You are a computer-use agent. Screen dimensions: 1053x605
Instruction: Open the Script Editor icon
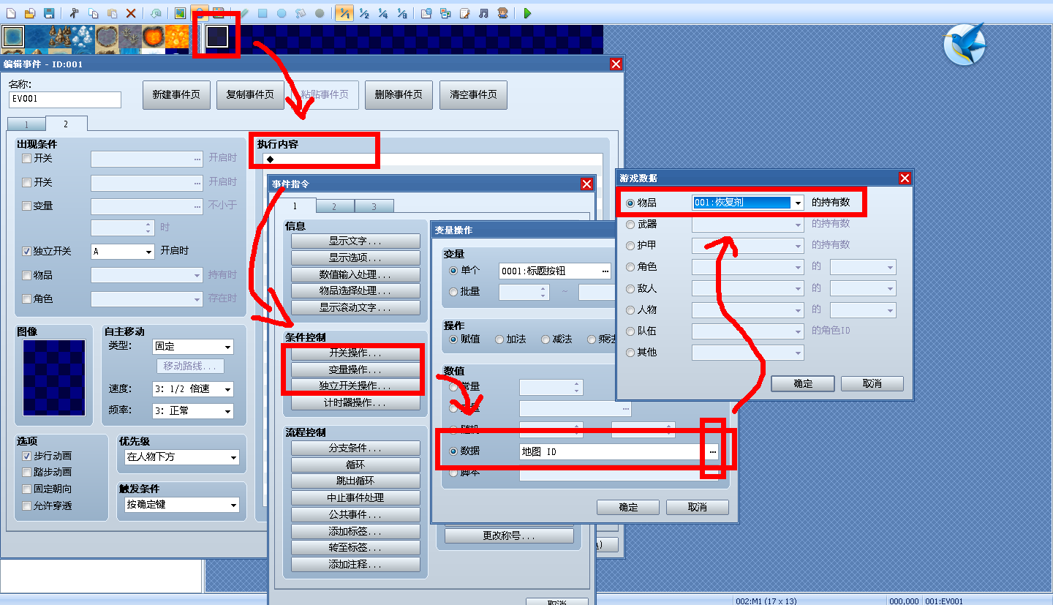pos(465,13)
